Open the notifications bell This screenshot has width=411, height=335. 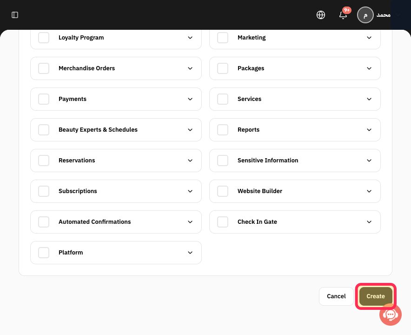click(343, 15)
